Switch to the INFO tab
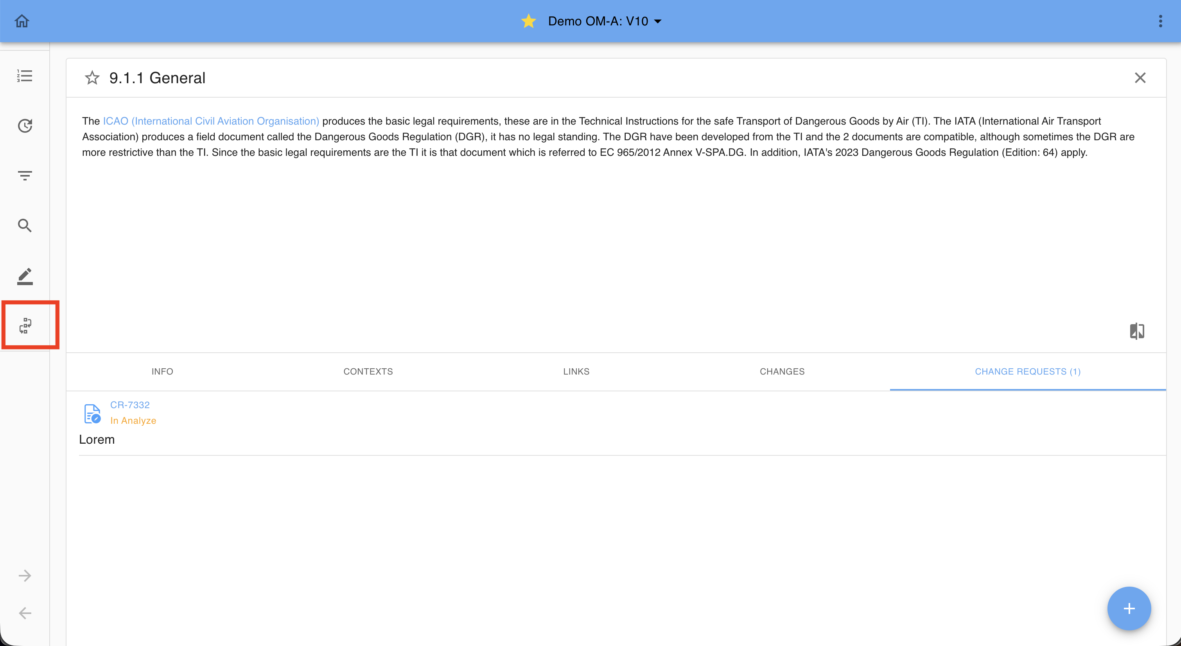Screen dimensions: 1181x646 point(162,371)
